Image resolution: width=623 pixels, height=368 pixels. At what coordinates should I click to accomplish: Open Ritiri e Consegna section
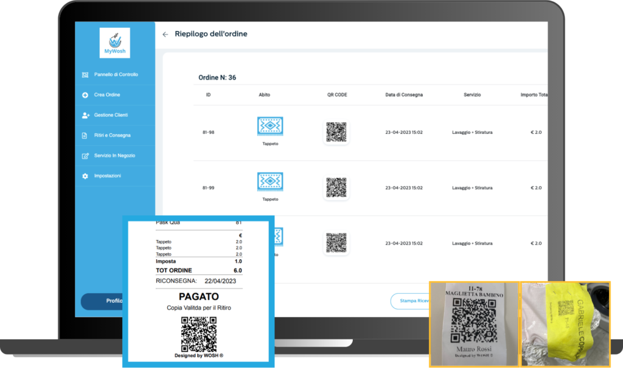pyautogui.click(x=112, y=135)
